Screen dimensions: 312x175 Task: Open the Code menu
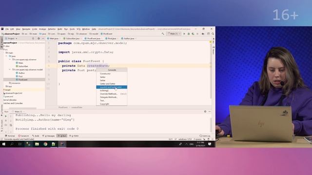tap(35, 29)
